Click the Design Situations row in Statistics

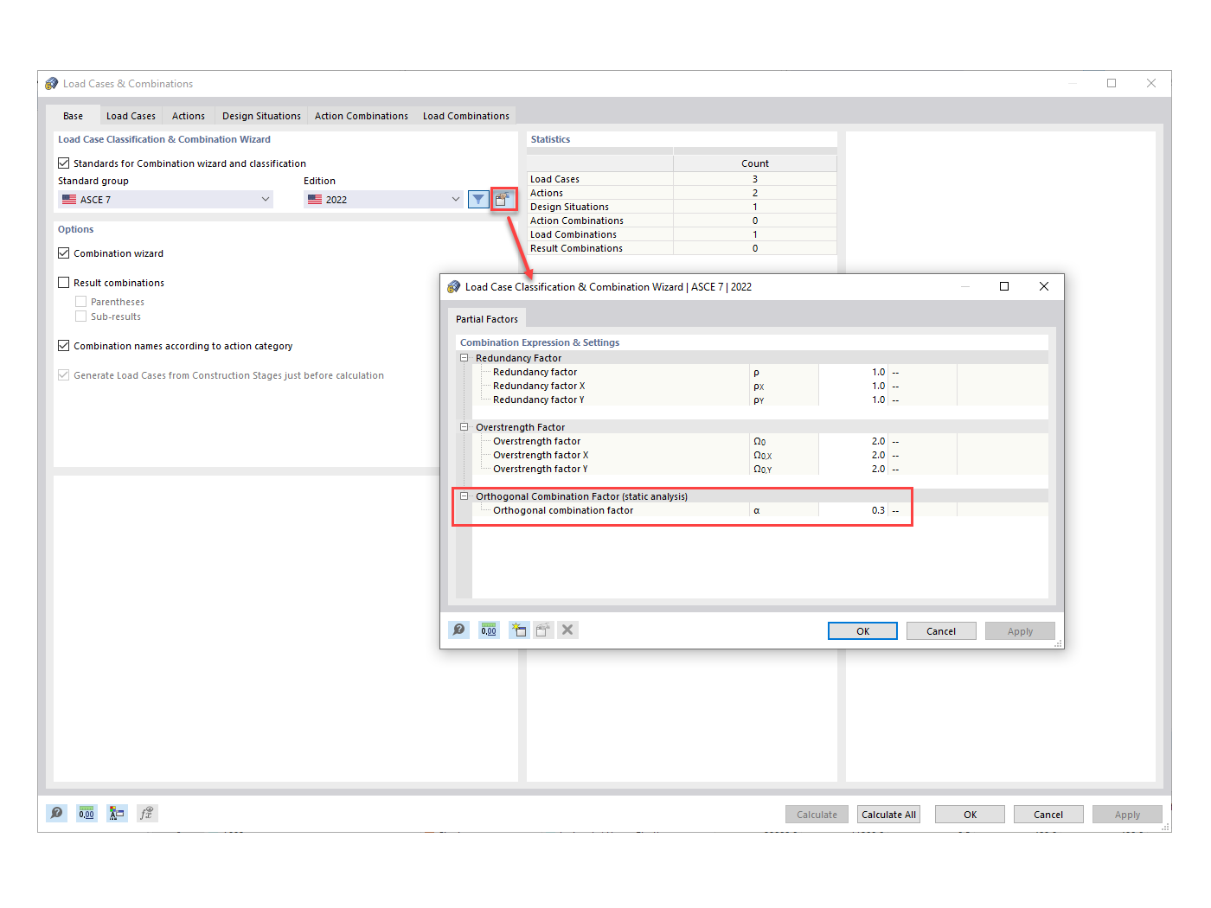682,207
